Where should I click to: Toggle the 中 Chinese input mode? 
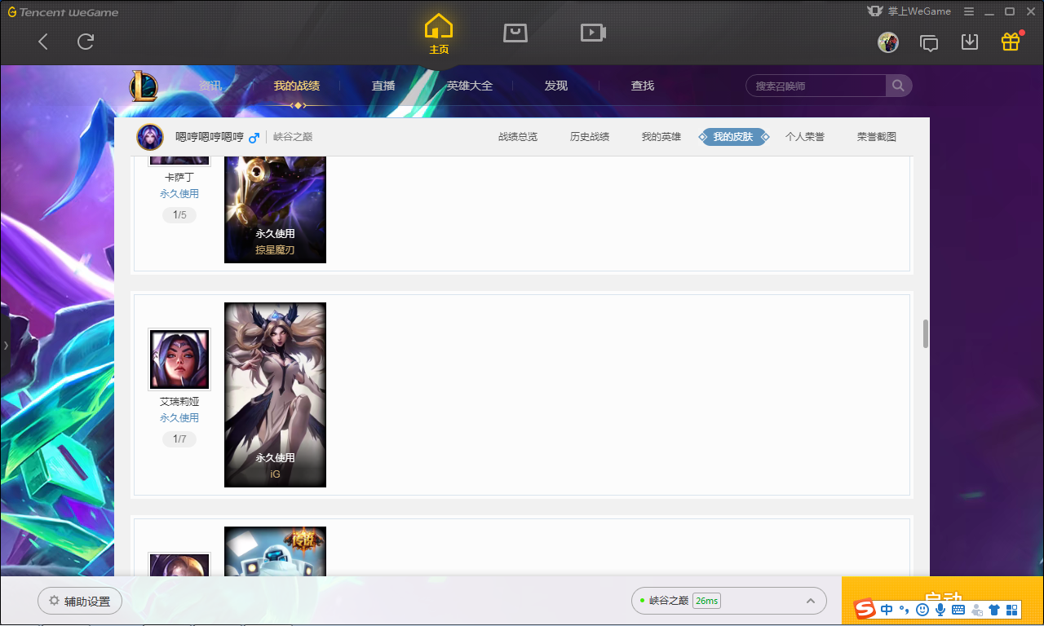[887, 610]
